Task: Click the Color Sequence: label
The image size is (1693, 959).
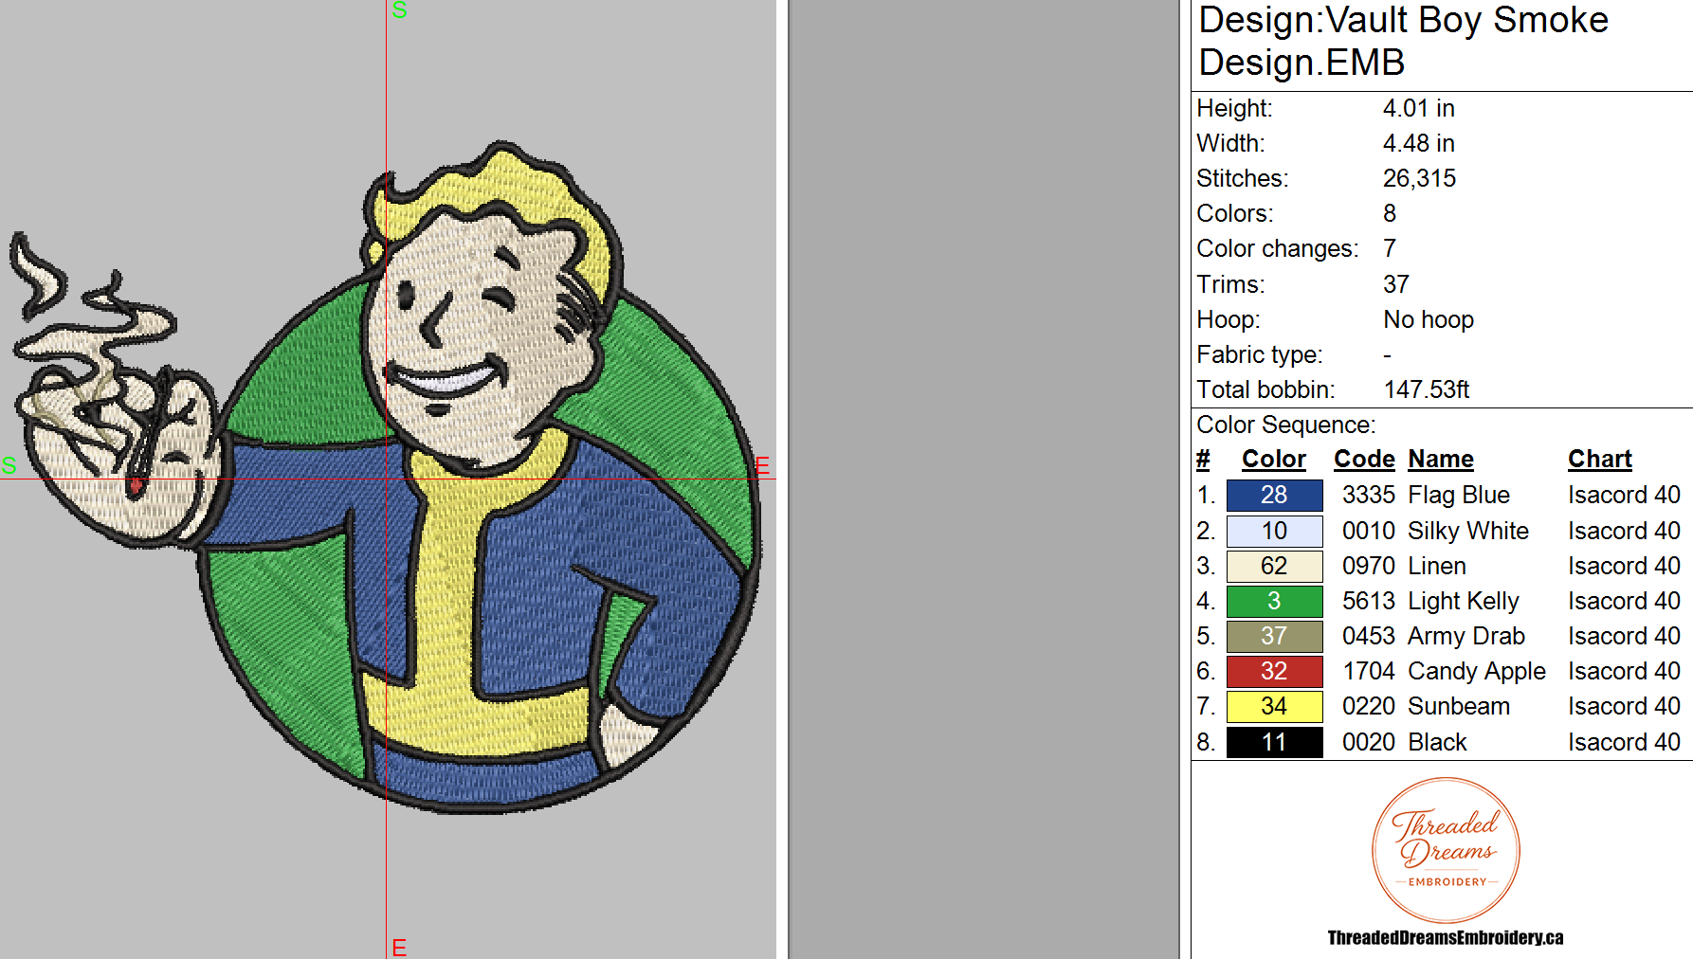Action: tap(1285, 425)
